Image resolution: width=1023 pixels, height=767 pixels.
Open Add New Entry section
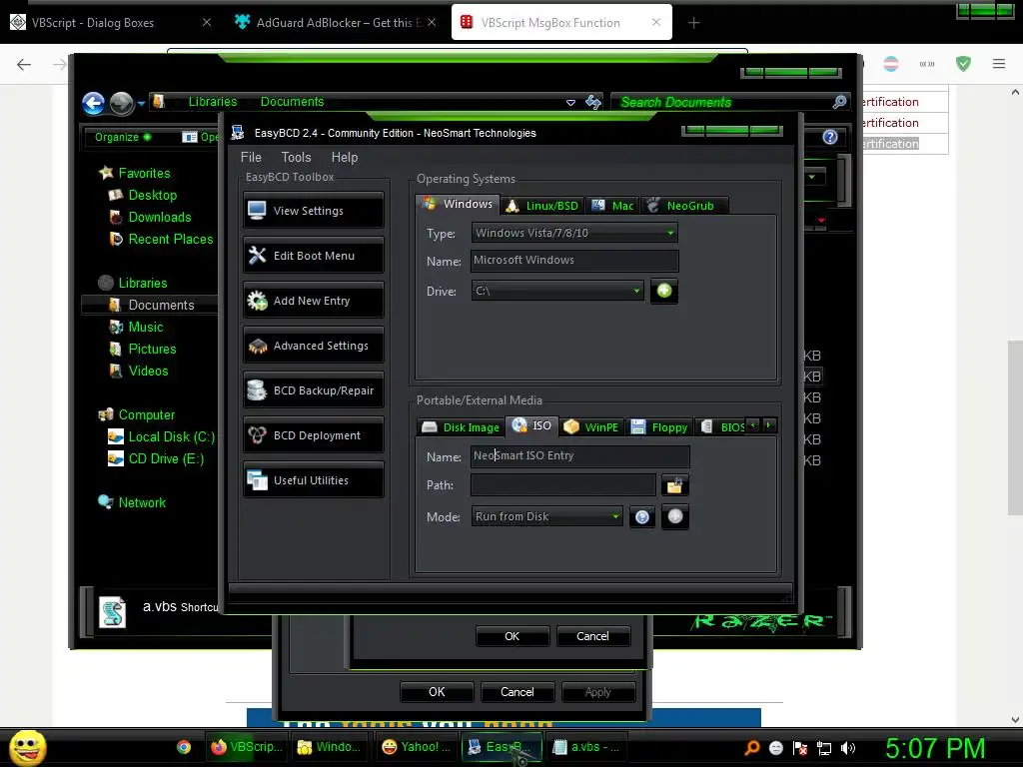click(313, 300)
